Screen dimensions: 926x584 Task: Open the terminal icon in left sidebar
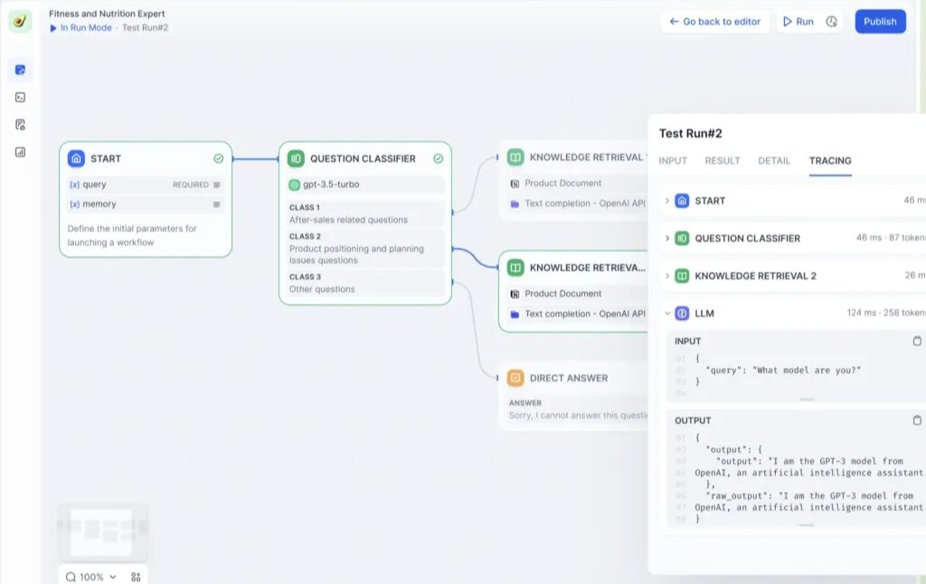(20, 97)
